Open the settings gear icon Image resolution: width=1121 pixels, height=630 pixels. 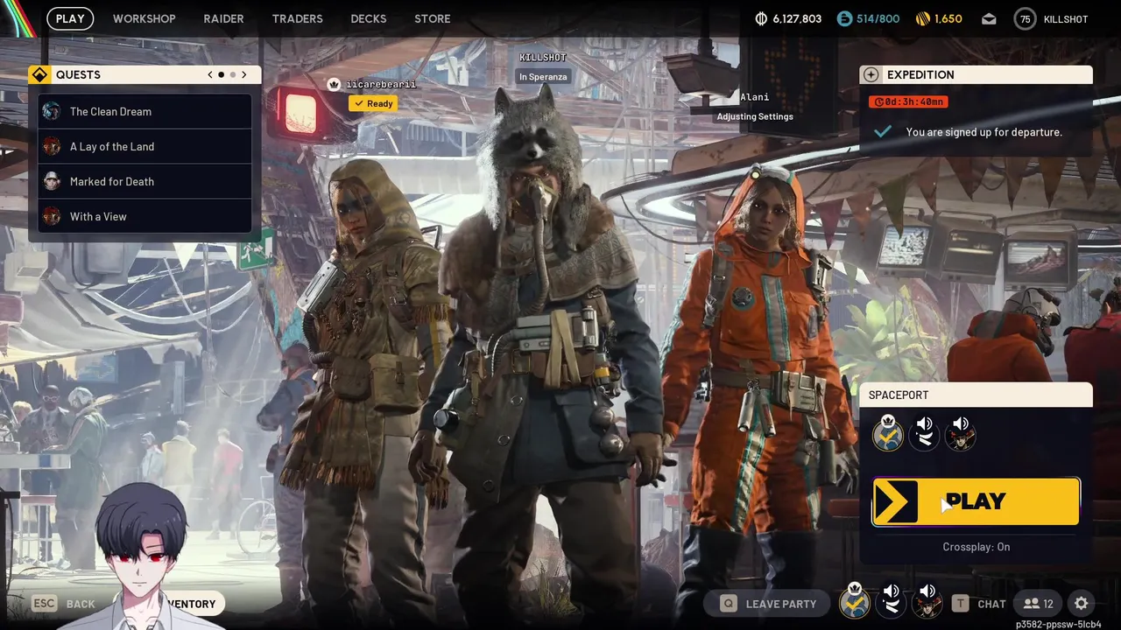[x=1082, y=604]
